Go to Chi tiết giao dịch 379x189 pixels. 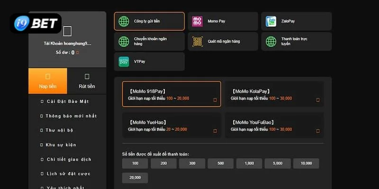(69, 160)
